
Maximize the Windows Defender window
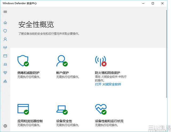pos(153,3)
